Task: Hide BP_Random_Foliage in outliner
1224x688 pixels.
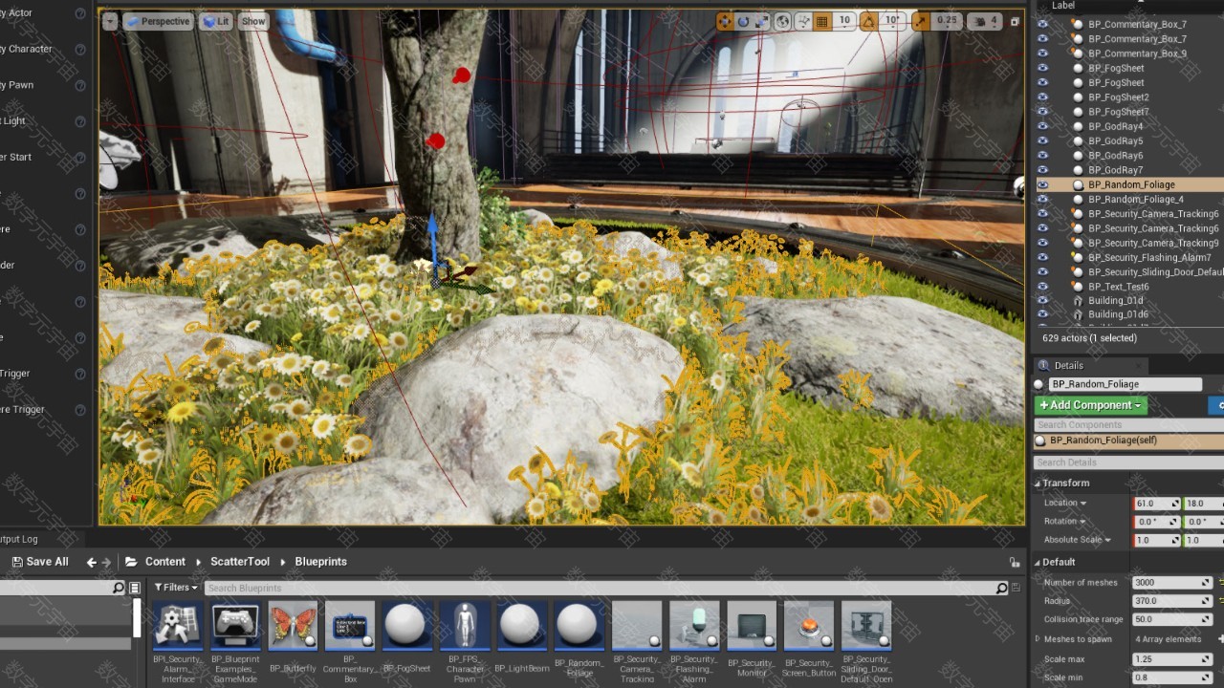Action: (x=1042, y=184)
